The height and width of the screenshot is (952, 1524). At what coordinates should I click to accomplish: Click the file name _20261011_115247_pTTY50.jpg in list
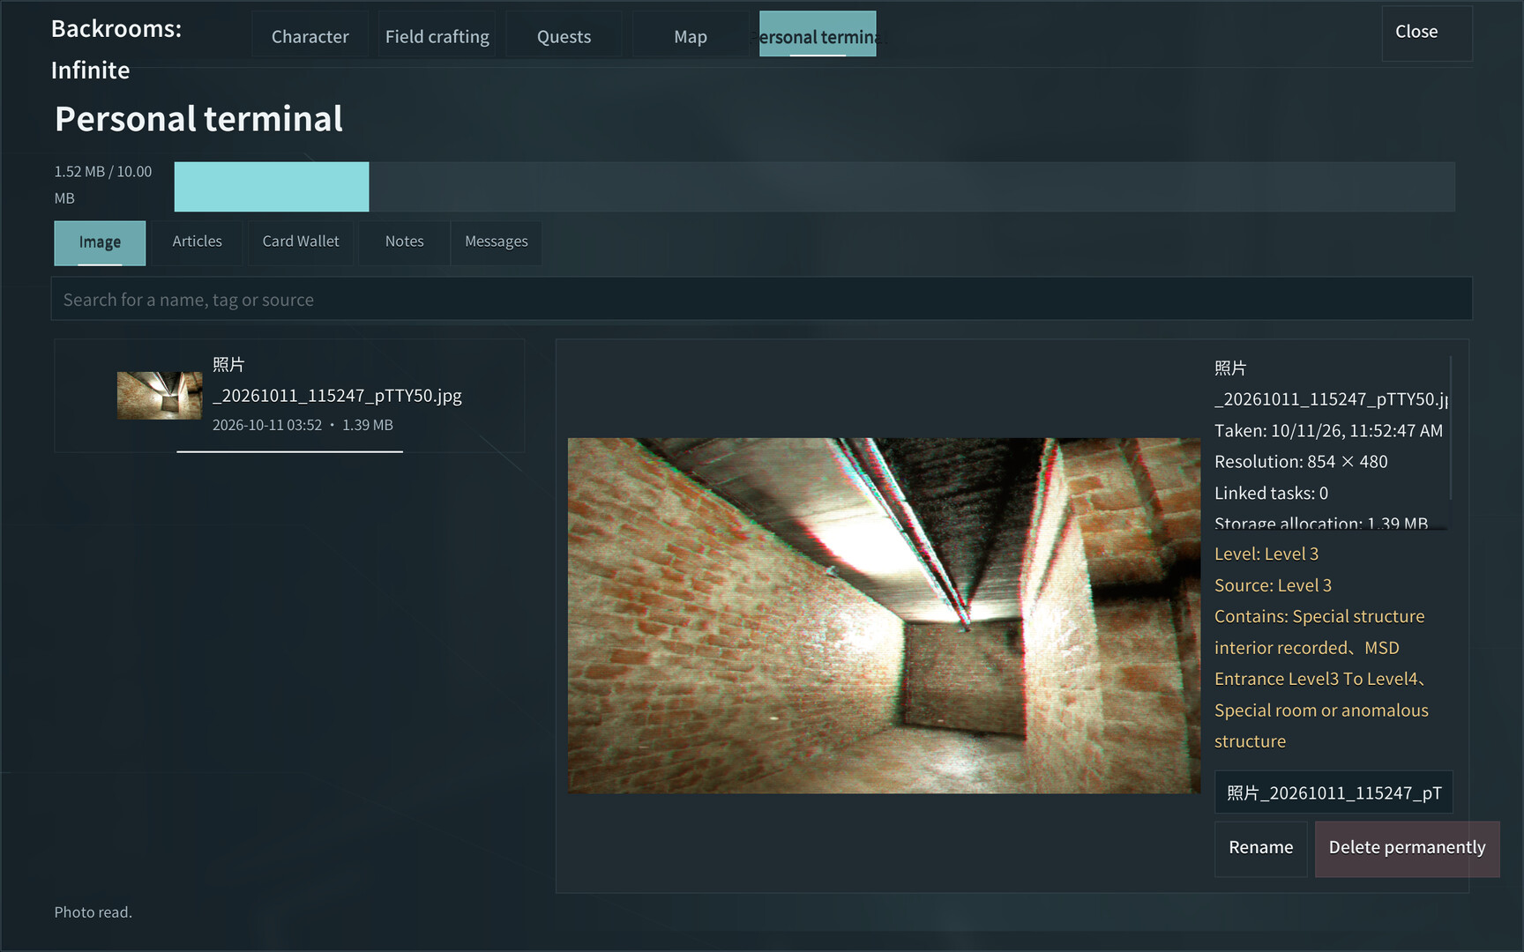coord(337,396)
